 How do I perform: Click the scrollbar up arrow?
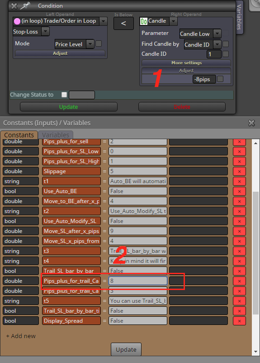click(x=255, y=143)
